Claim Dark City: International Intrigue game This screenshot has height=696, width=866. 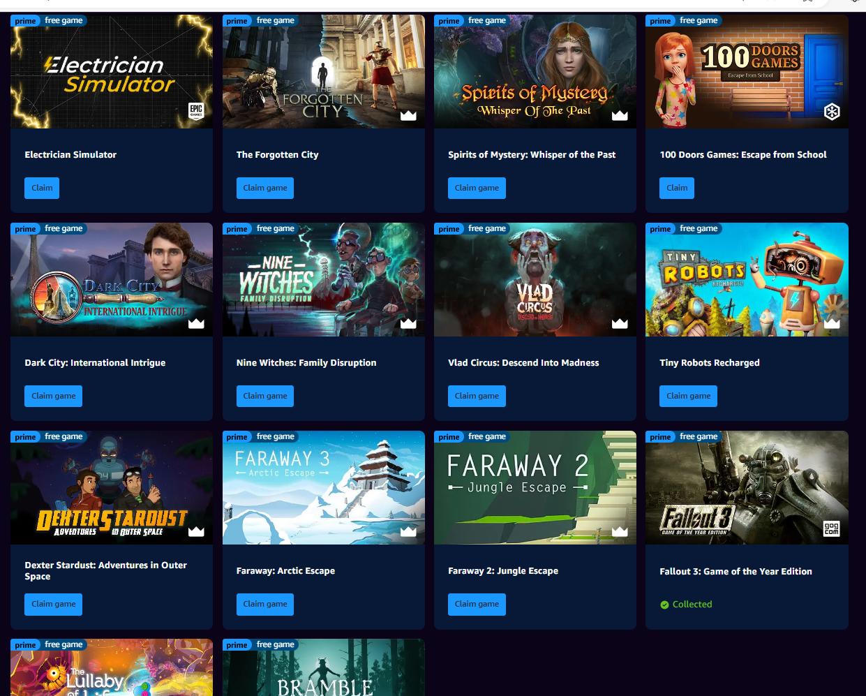54,396
